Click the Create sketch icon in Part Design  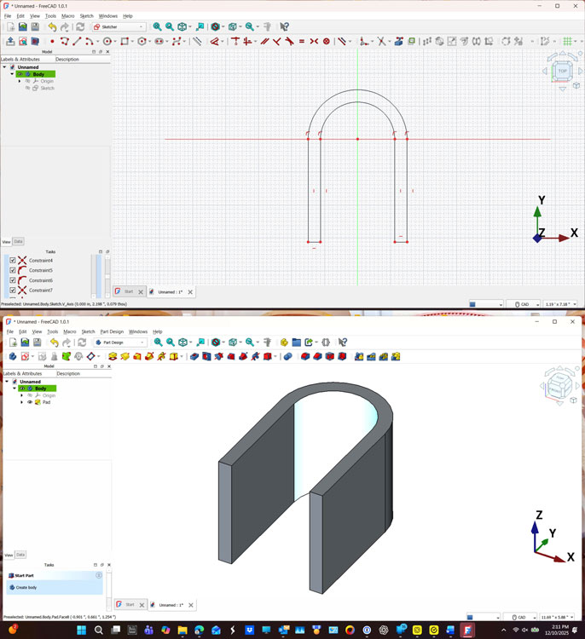point(26,356)
